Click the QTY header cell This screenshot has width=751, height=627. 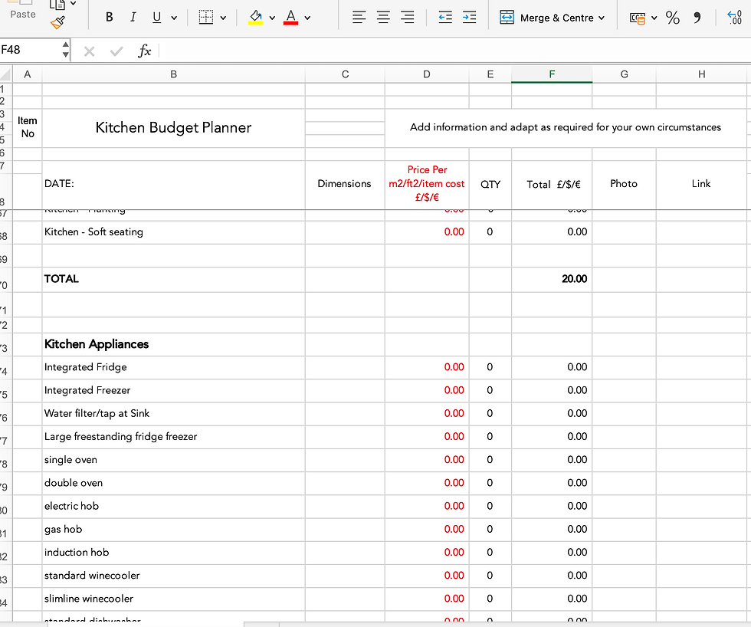(x=490, y=185)
